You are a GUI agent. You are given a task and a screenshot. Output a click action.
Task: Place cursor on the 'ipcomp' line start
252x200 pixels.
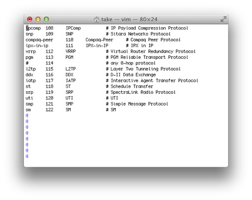coord(27,28)
